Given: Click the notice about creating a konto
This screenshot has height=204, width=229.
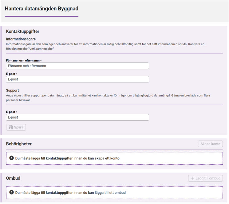Looking at the screenshot, I should pos(114,158).
